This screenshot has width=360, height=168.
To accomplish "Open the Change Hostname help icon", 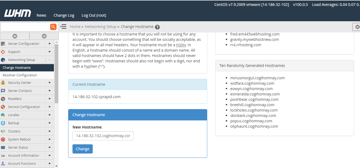I will pos(157,27).
